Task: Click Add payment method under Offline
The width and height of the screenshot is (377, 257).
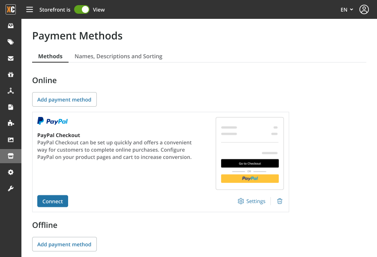Action: [64, 244]
